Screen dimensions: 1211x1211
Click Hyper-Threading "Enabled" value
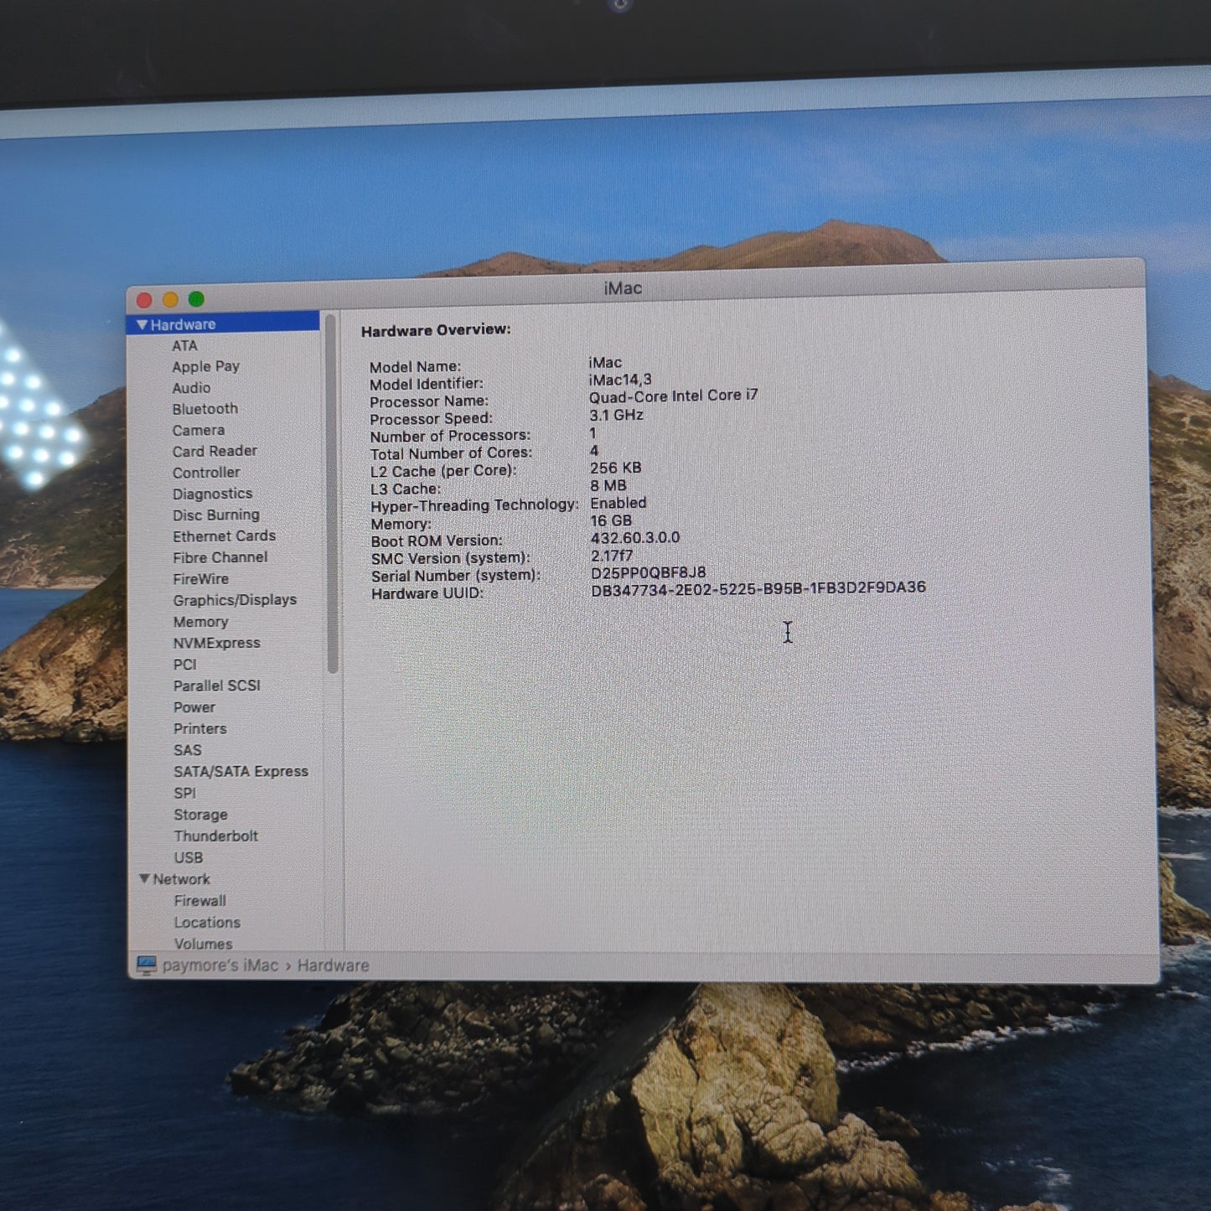(x=618, y=503)
